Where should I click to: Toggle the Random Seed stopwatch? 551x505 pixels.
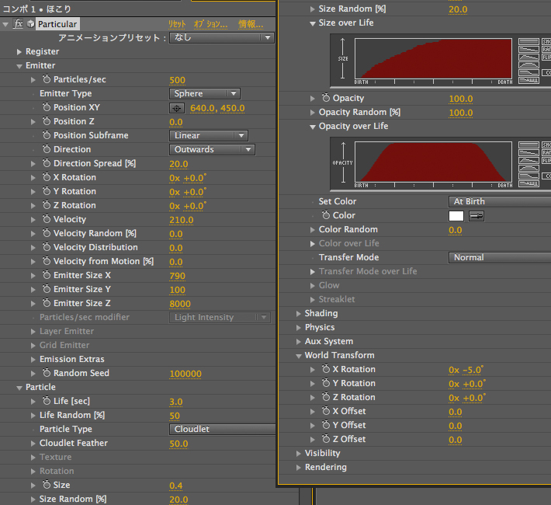pos(47,374)
